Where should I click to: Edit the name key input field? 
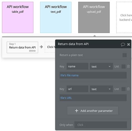pyautogui.click(x=77, y=66)
